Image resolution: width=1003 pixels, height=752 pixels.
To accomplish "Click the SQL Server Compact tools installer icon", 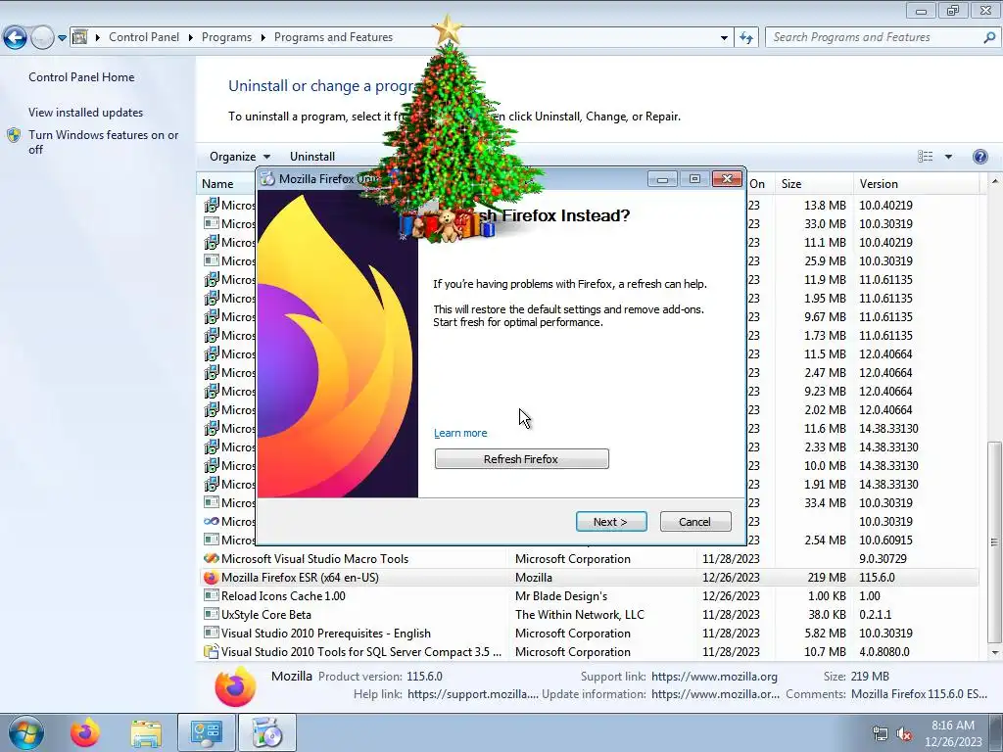I will click(211, 651).
